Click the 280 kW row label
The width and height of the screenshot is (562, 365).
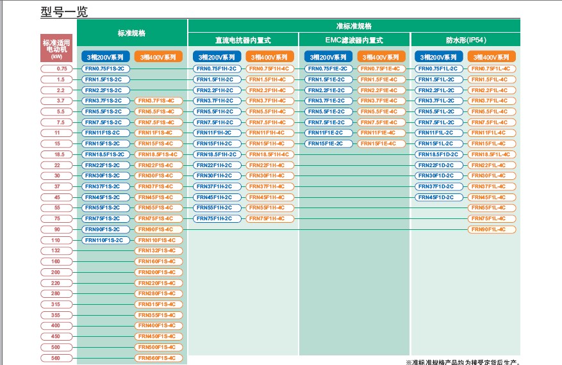pos(56,294)
